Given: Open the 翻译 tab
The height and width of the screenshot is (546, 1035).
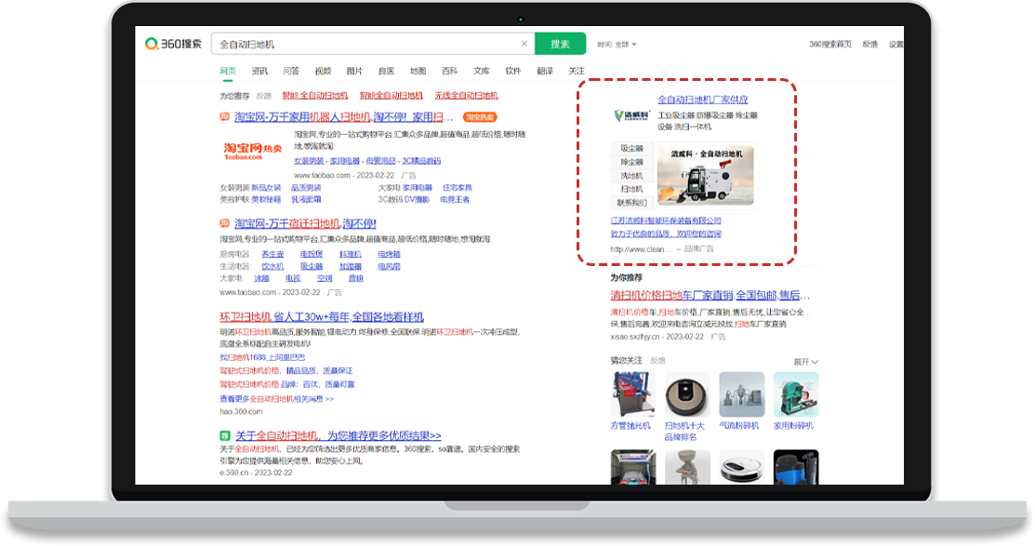Looking at the screenshot, I should click(545, 71).
